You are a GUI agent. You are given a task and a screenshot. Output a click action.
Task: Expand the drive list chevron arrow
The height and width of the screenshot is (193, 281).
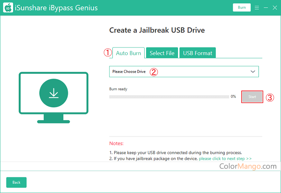point(253,71)
